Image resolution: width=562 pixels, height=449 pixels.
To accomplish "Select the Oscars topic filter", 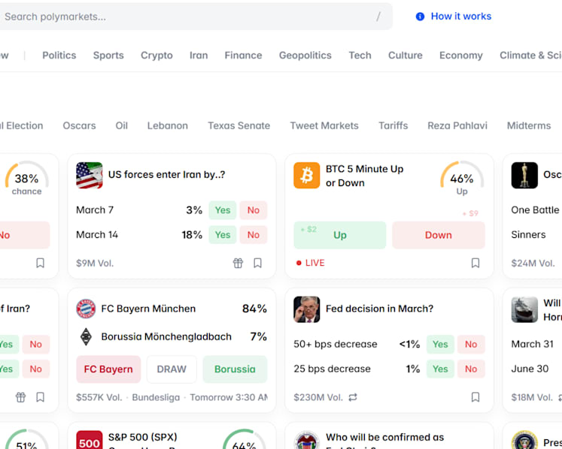I will (79, 126).
